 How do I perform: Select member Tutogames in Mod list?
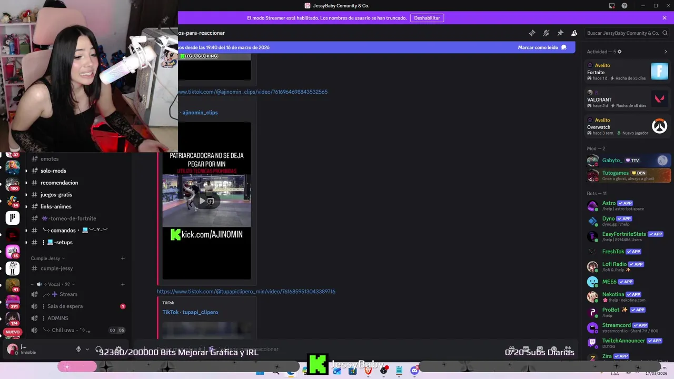[628, 175]
